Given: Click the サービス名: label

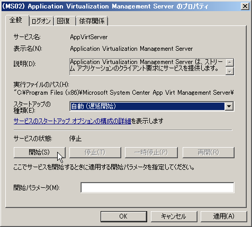Looking at the screenshot, I should click(x=27, y=37).
